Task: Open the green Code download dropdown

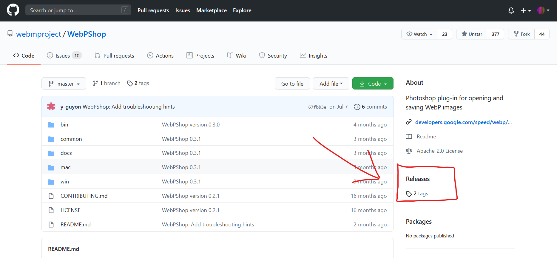Action: [373, 84]
